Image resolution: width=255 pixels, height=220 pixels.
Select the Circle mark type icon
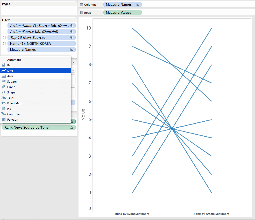pos(3,87)
